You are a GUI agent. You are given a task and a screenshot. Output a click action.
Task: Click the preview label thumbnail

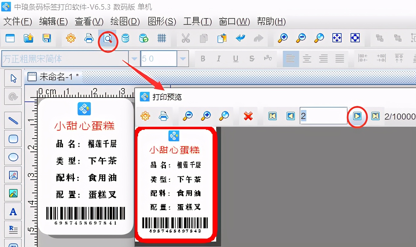(x=176, y=184)
